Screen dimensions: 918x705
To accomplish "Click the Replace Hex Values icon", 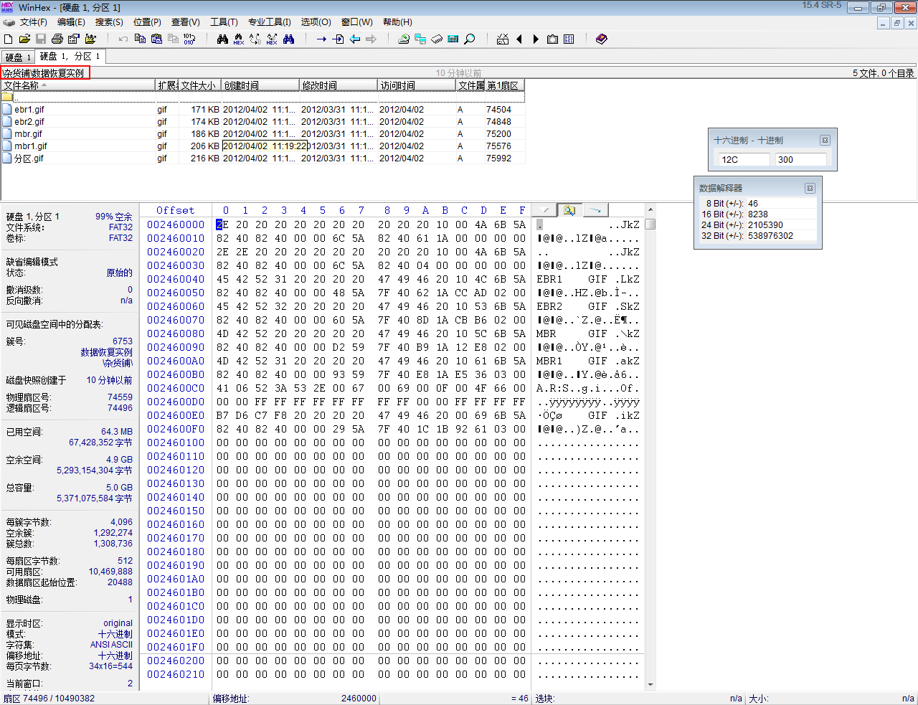I will (272, 39).
